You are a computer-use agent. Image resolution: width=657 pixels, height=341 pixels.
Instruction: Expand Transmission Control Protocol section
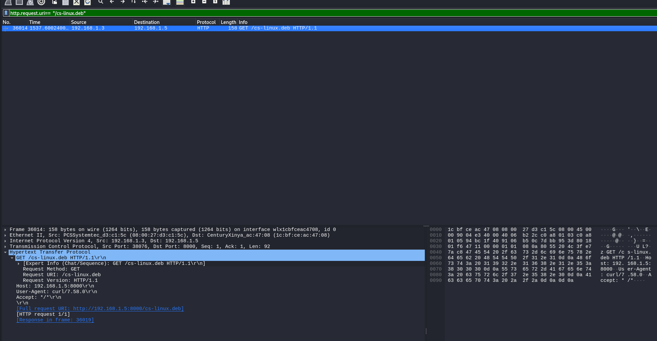click(x=5, y=247)
